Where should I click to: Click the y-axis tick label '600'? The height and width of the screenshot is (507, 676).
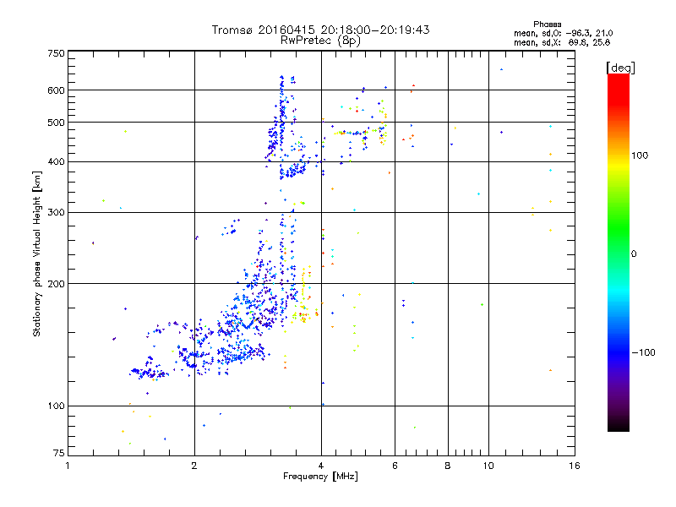[x=57, y=90]
